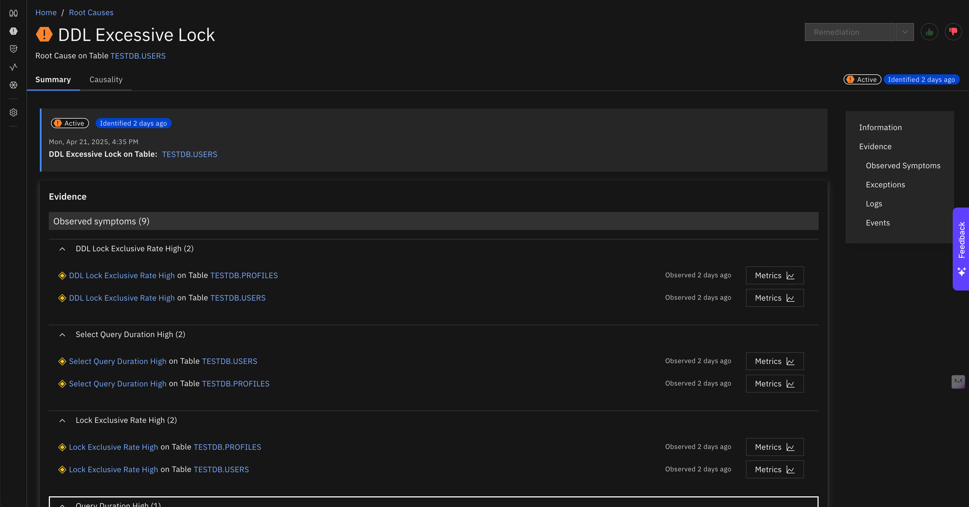Viewport: 969px width, 507px height.
Task: Collapse the Lock Exclusive Rate High group
Action: tap(62, 420)
